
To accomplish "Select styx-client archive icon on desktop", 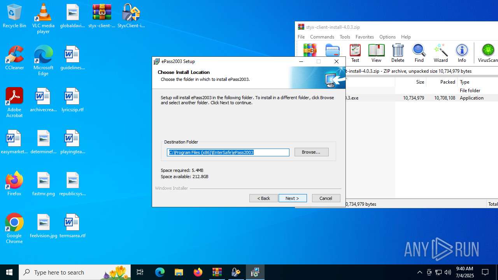I will pos(102,16).
